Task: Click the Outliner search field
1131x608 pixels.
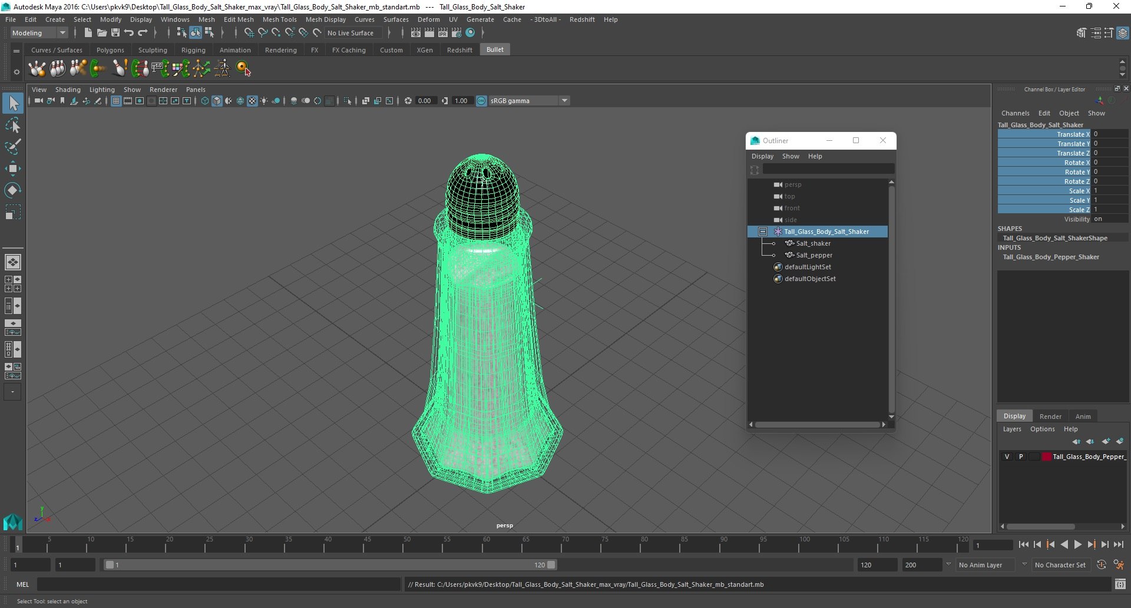Action: [x=828, y=169]
